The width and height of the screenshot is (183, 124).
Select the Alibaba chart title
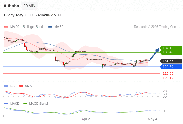[x=11, y=6]
